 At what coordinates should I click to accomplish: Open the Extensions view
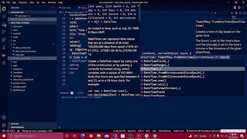[x=4, y=40]
